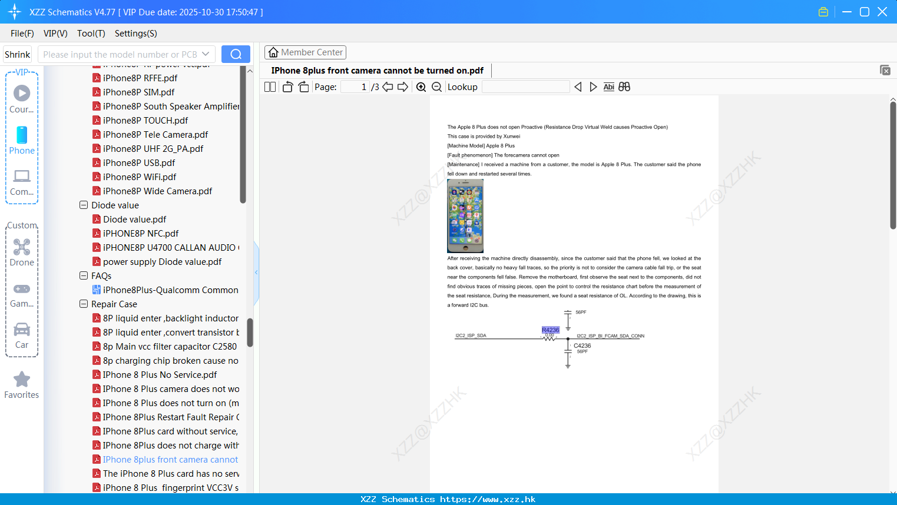The width and height of the screenshot is (897, 505).
Task: Select the Car category icon
Action: [x=22, y=335]
